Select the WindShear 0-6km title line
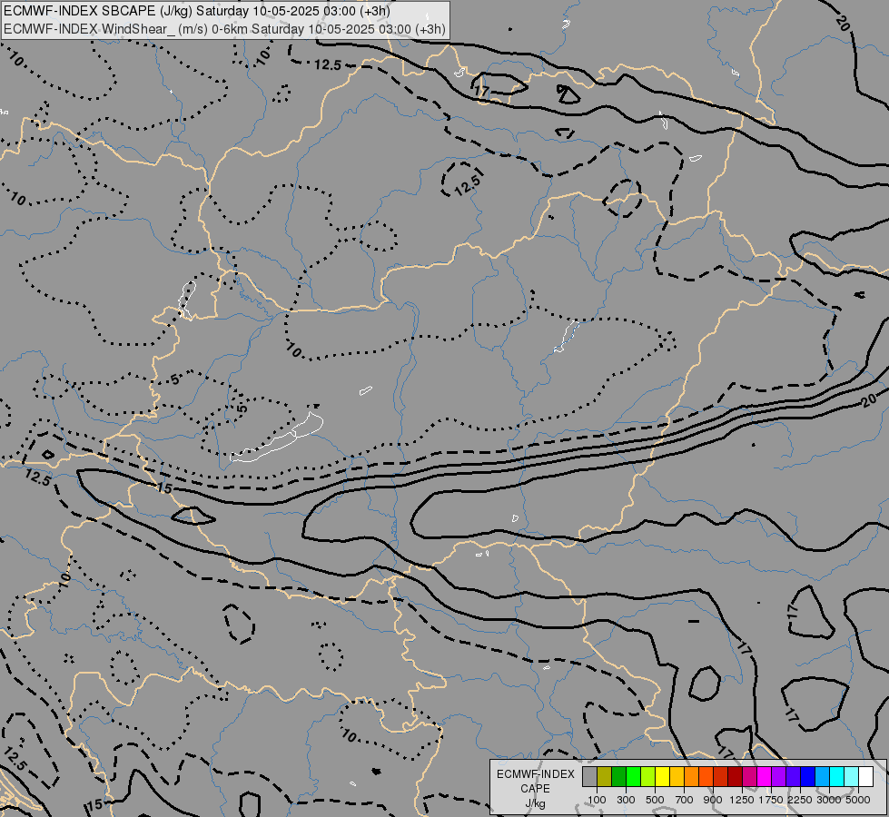This screenshot has width=889, height=817. tap(224, 29)
